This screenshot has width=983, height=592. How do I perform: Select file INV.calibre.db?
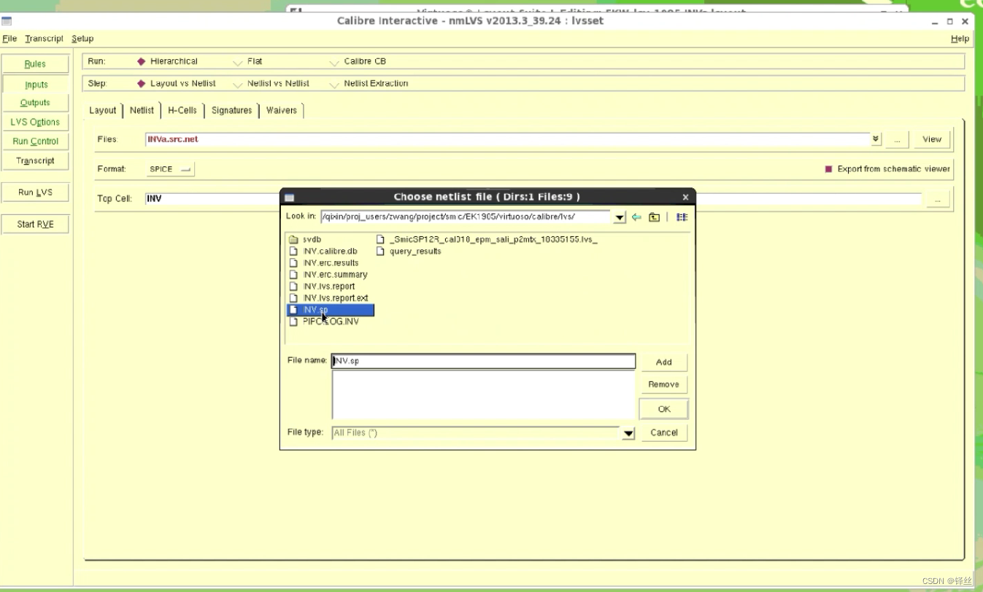click(323, 251)
